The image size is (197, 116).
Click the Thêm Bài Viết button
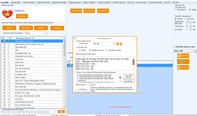pyautogui.click(x=76, y=11)
